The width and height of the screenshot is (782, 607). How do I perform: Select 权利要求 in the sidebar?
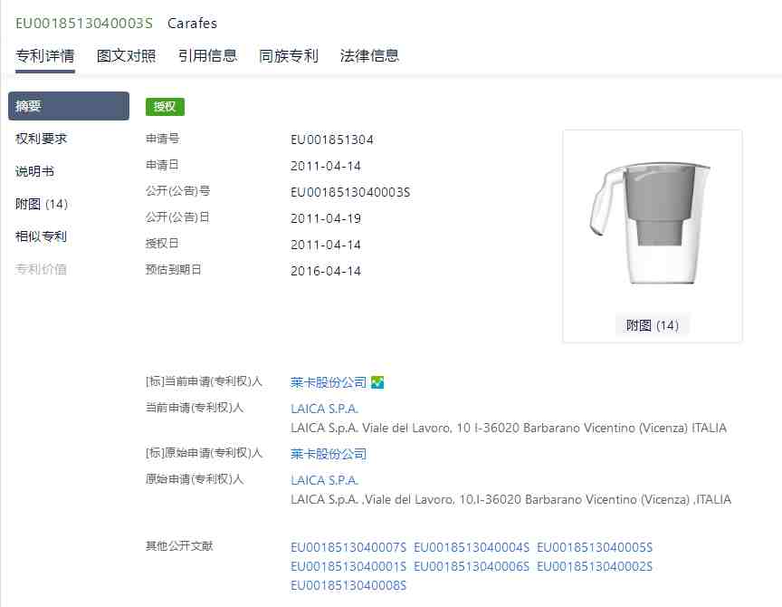(41, 139)
